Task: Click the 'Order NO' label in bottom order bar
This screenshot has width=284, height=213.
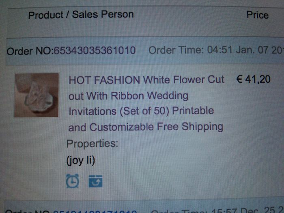Action: [27, 211]
